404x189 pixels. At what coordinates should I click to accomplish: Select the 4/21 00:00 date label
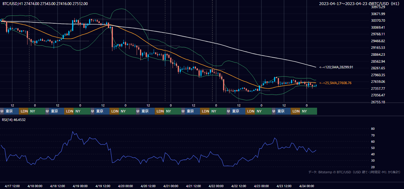(x=171, y=186)
